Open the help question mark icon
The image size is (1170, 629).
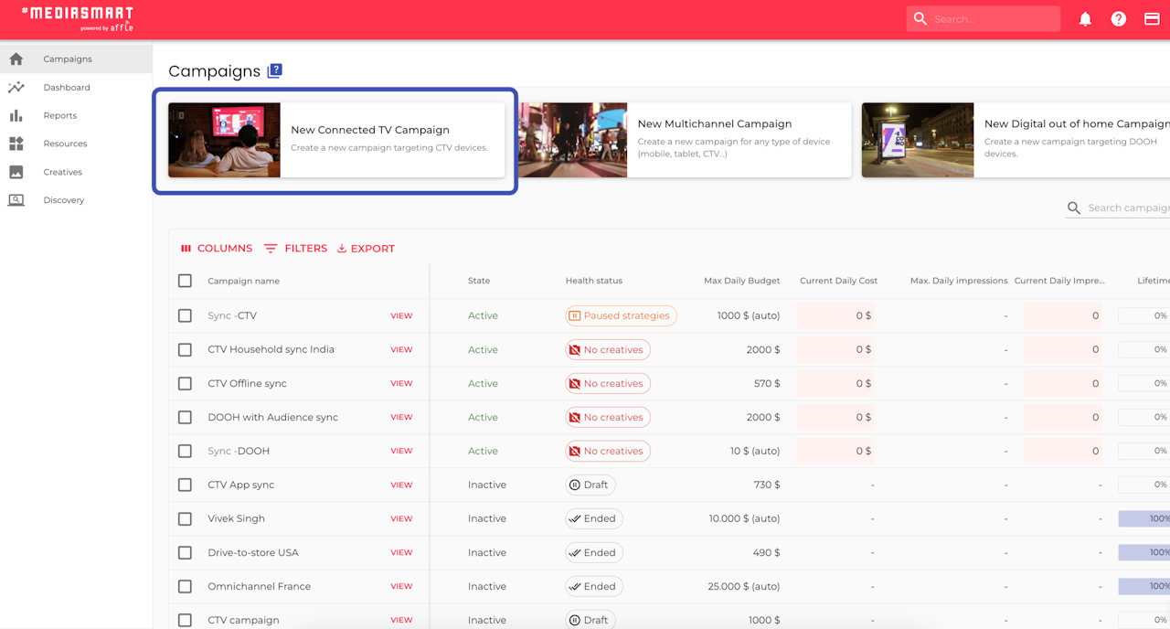point(1118,19)
